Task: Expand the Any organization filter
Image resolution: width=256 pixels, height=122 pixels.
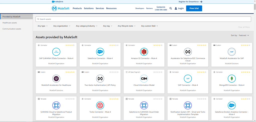Action: [62, 26]
